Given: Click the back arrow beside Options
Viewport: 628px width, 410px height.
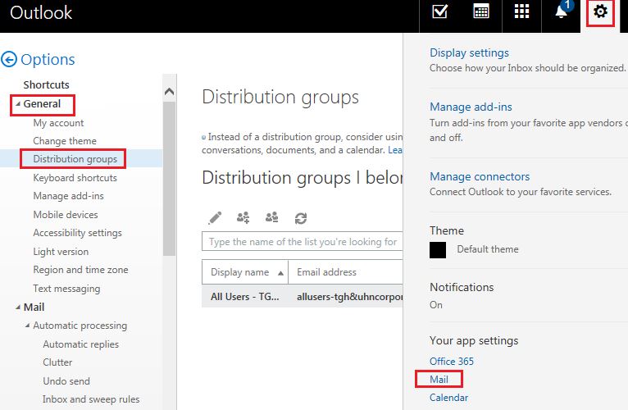Looking at the screenshot, I should tap(9, 59).
